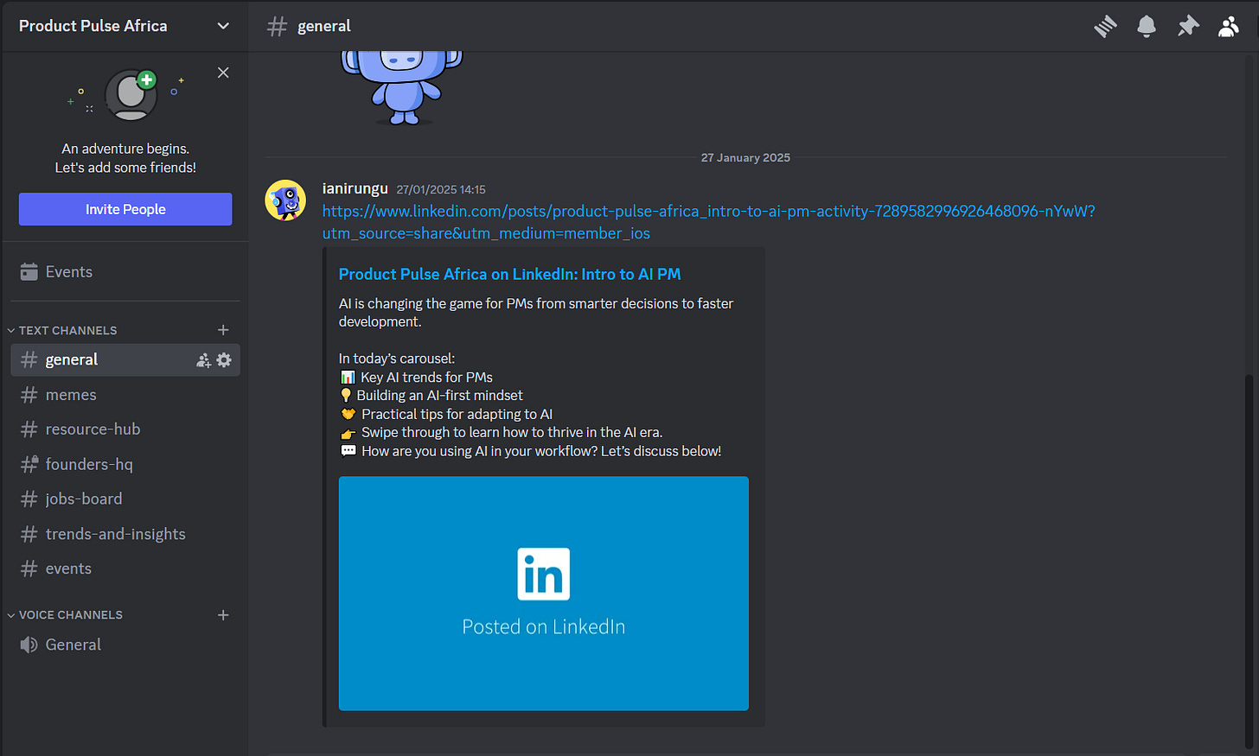This screenshot has width=1259, height=756.
Task: Open notification settings bell icon
Action: [1147, 27]
